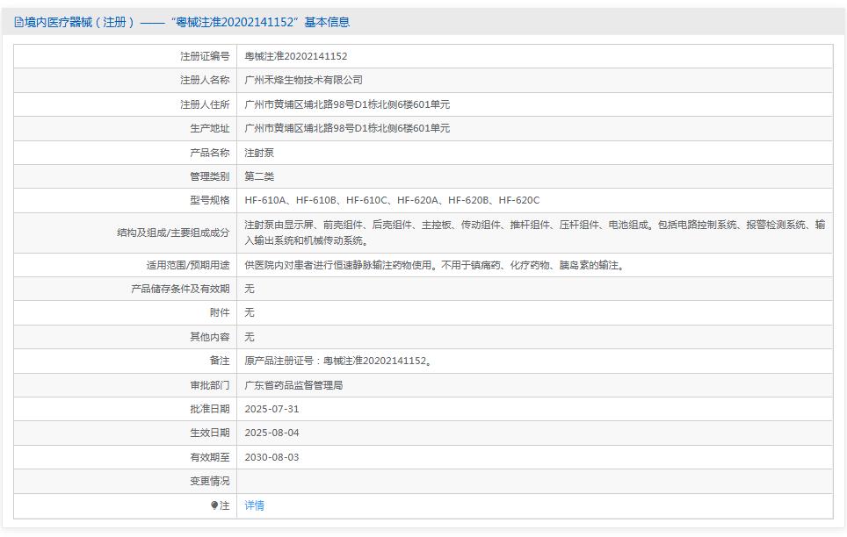
Task: Click the 附件 label
Action: (220, 312)
